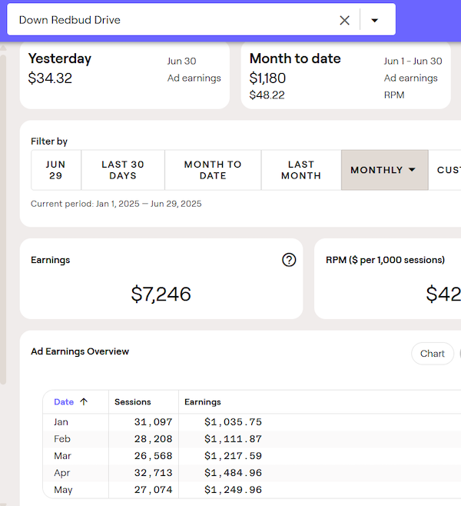
Task: Click the Jun 1 - Jun 30 date label
Action: (x=413, y=61)
